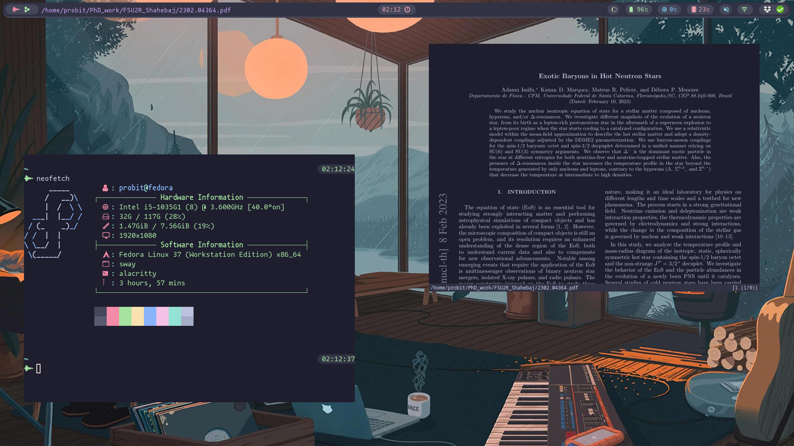Click the blue color swatch in neofetch
Viewport: 794px width, 446px height.
pos(150,316)
